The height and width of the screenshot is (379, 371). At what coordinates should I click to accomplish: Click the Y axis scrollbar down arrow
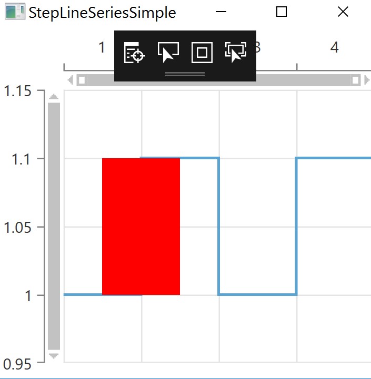pos(54,356)
